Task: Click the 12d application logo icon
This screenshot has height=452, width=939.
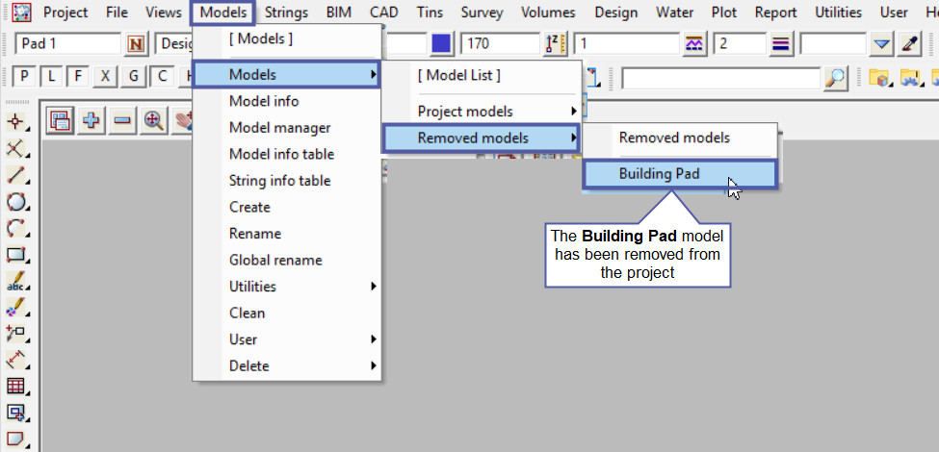Action: (x=21, y=12)
